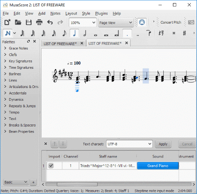Toggle the augmentation dot button
Image resolution: width=197 pixels, height=194 pixels.
pyautogui.click(x=127, y=33)
